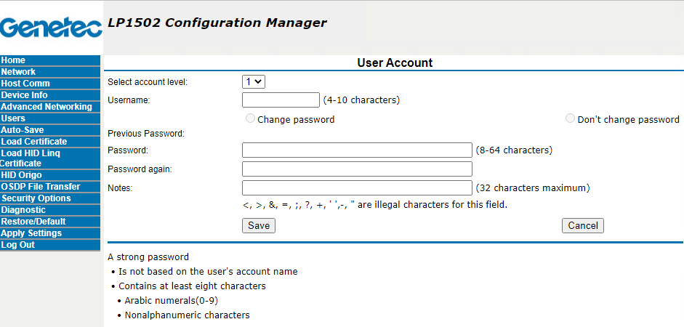Open the Load Certificate page
Viewport: 684px width, 327px height.
[50, 142]
